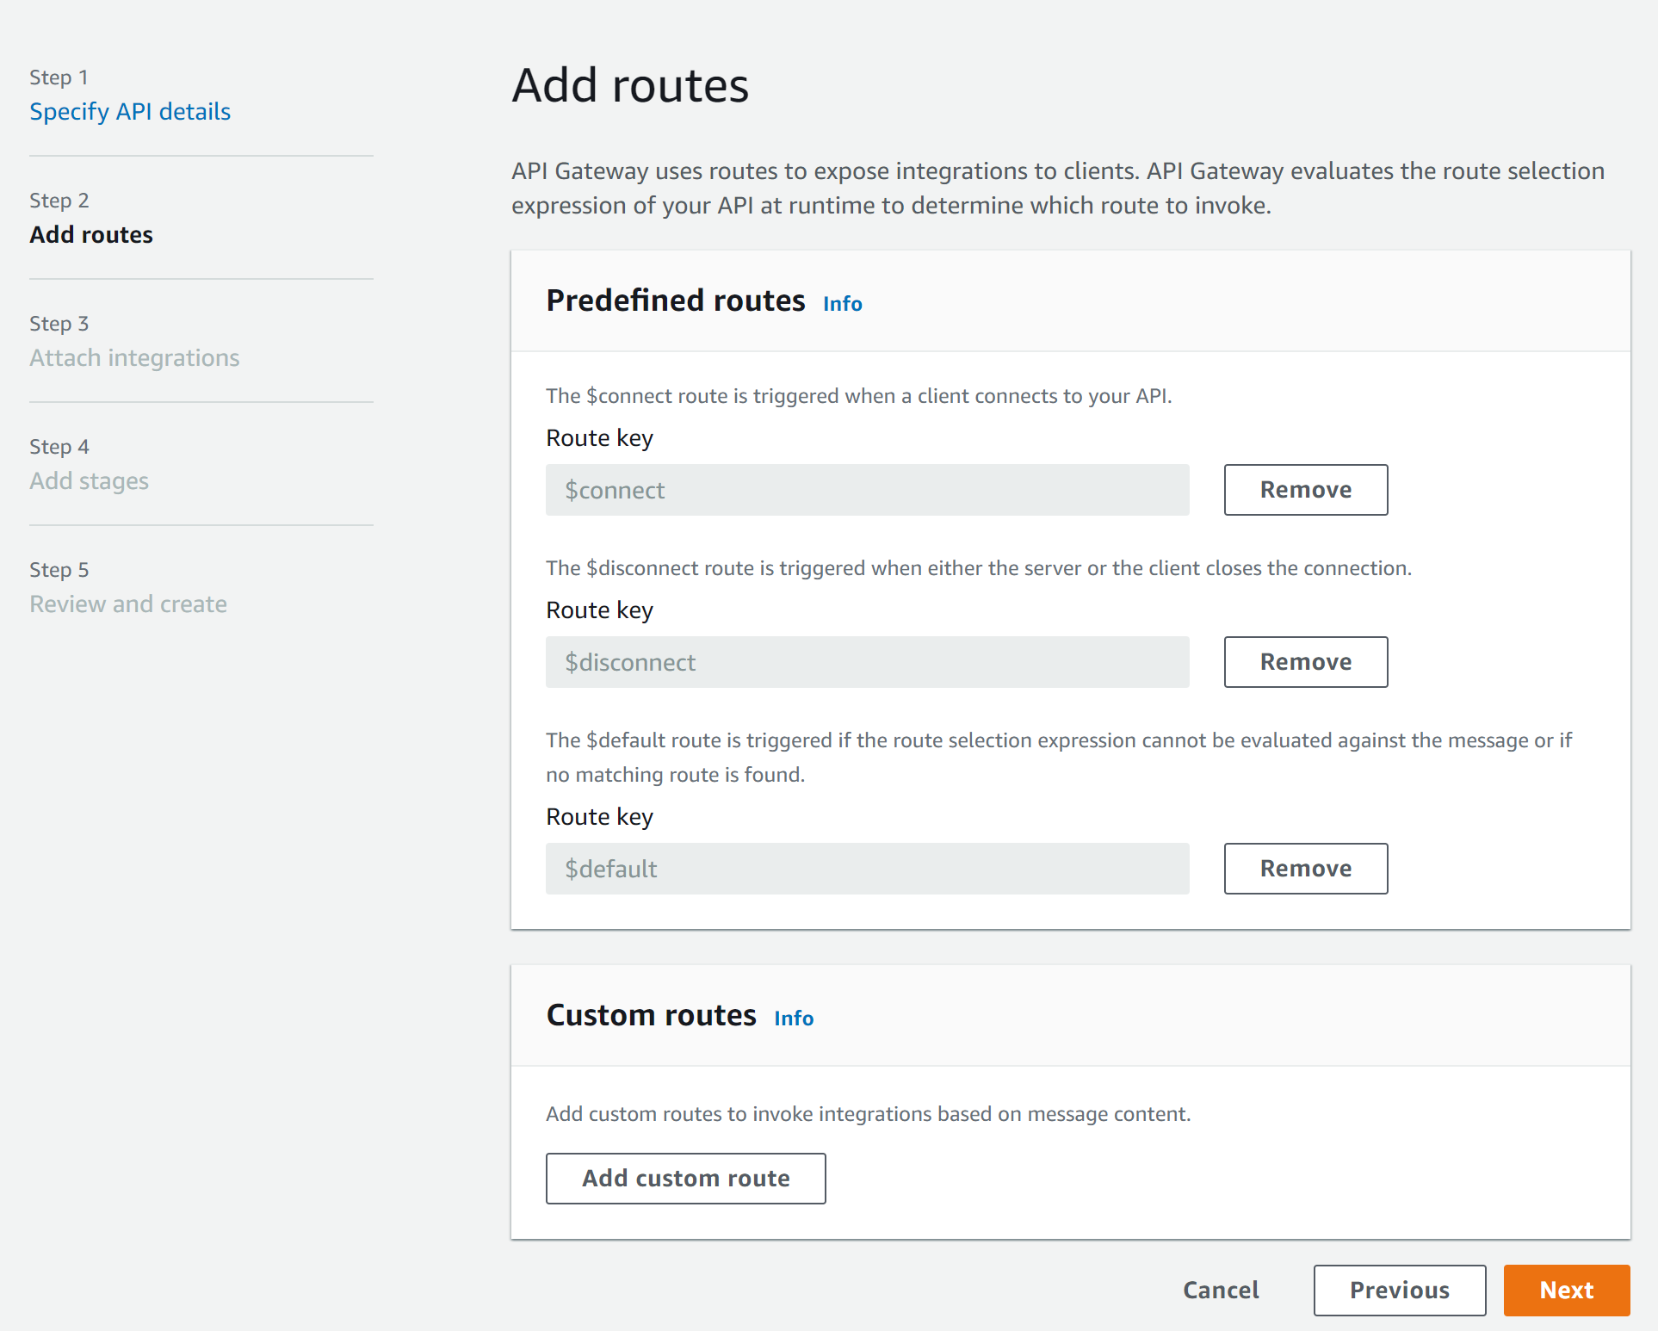
Task: Click the $disconnect route key field
Action: tap(867, 663)
